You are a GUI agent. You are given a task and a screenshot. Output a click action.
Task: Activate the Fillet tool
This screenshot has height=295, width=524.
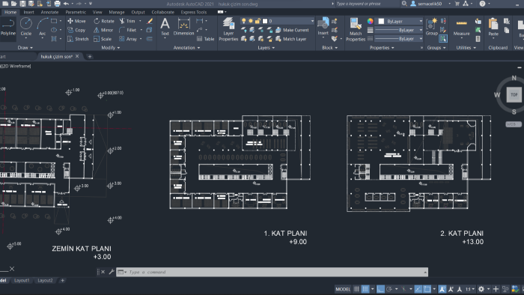point(128,30)
